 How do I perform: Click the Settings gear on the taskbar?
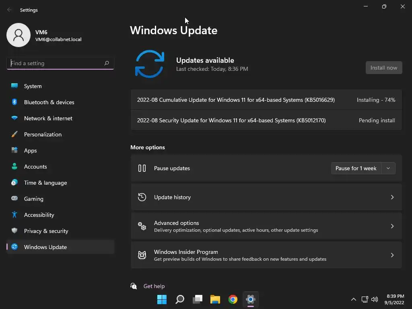251,299
